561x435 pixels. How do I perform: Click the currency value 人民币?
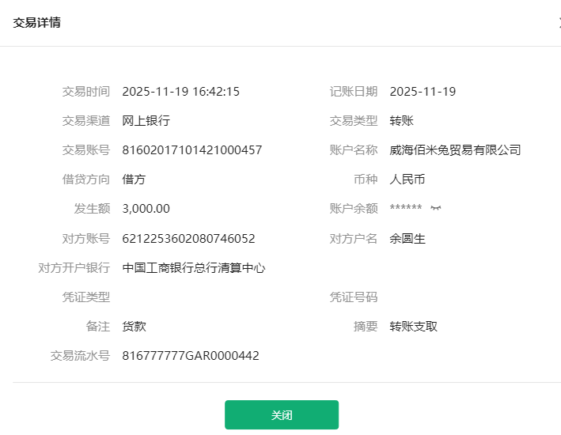(407, 180)
